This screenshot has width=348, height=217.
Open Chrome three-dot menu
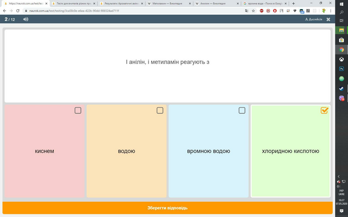(x=331, y=11)
